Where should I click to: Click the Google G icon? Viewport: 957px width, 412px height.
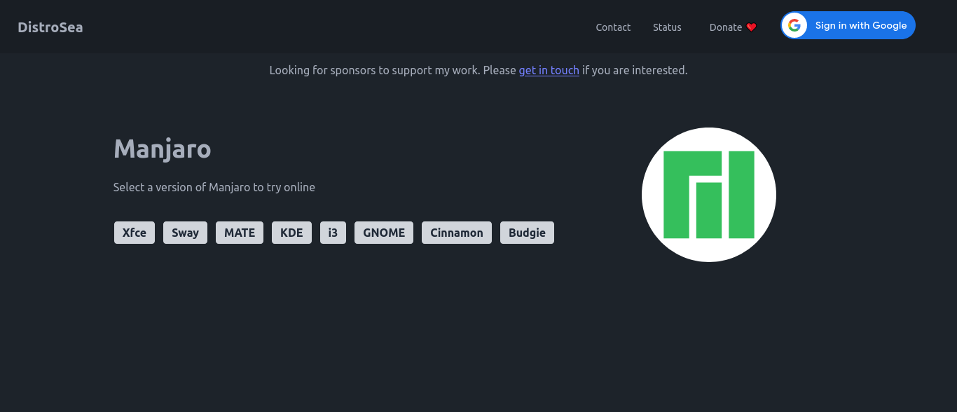pos(794,26)
